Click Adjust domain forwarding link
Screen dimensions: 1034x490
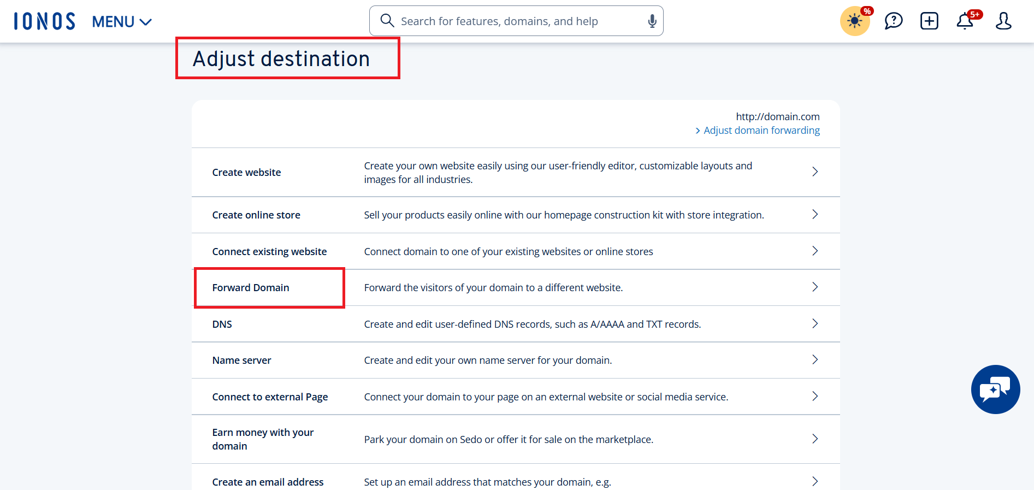[761, 131]
